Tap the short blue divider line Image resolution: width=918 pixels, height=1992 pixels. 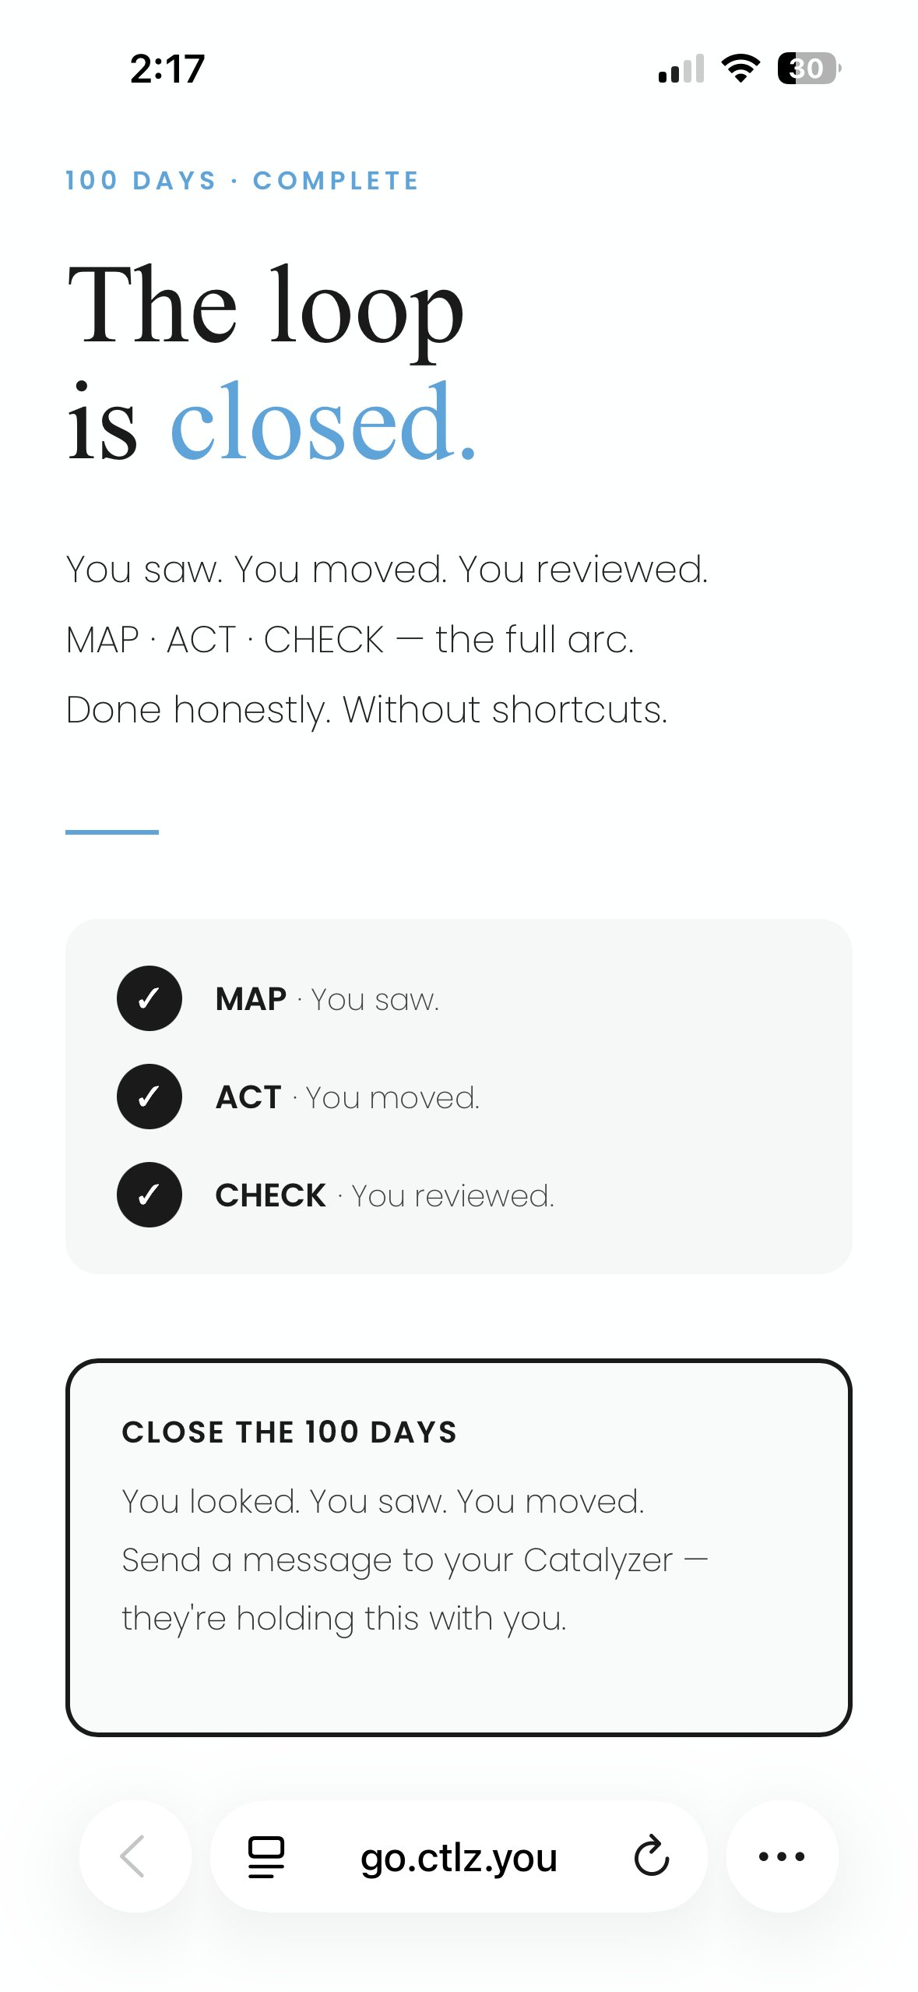[112, 832]
